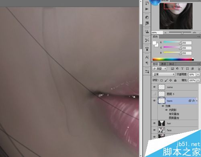
Task: Open the History panel icon
Action: (x=147, y=3)
